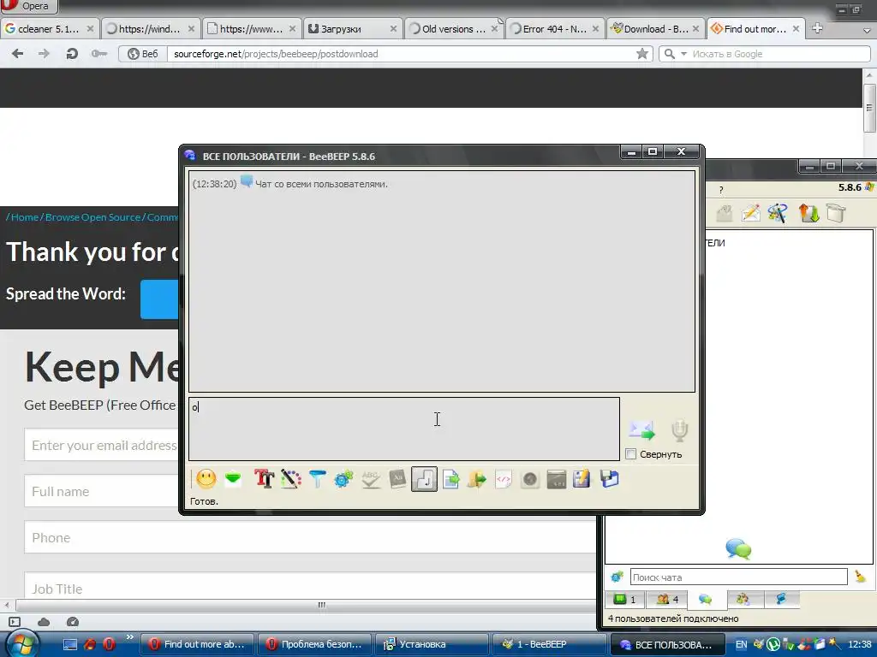Switch to the Error 404 browser tab
This screenshot has width=877, height=657.
[554, 28]
